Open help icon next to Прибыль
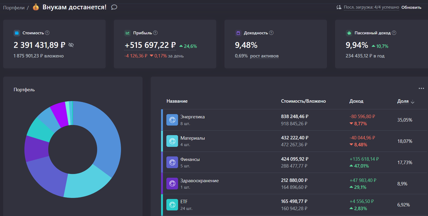 click(x=156, y=33)
